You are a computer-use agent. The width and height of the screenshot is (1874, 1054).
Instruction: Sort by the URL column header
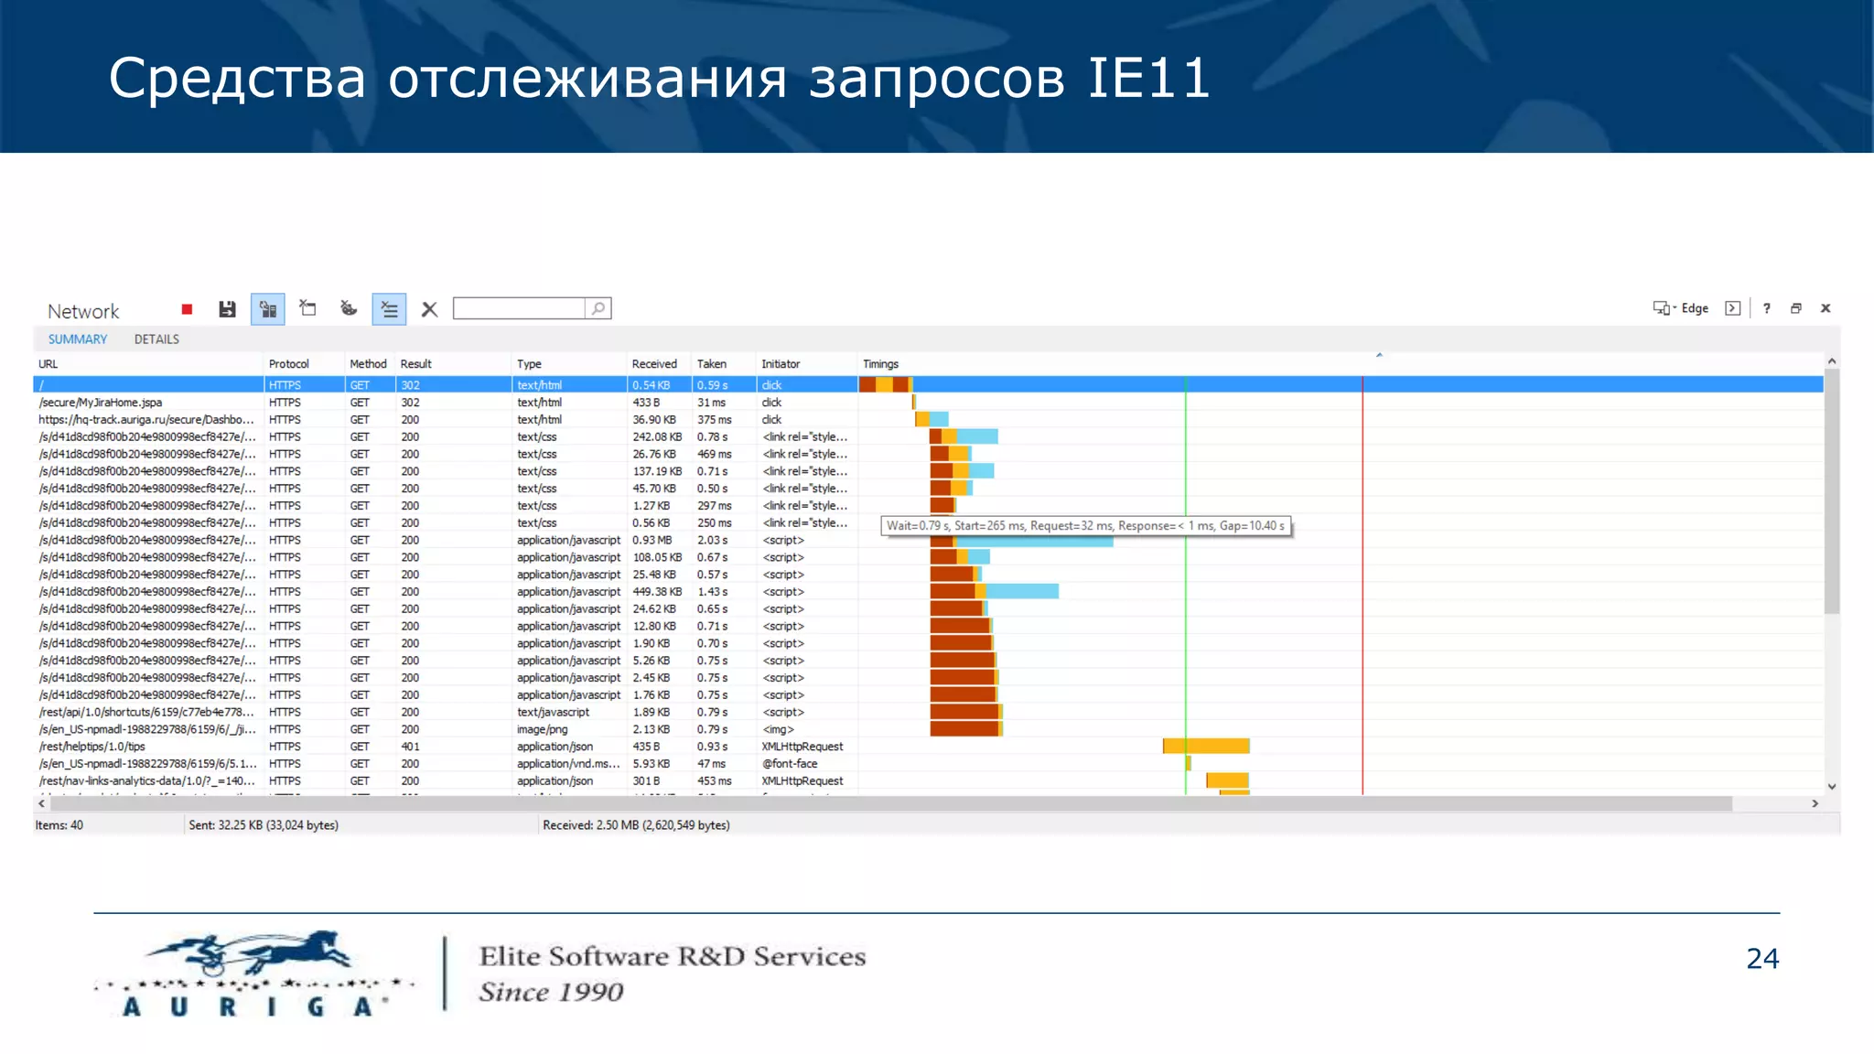point(148,364)
